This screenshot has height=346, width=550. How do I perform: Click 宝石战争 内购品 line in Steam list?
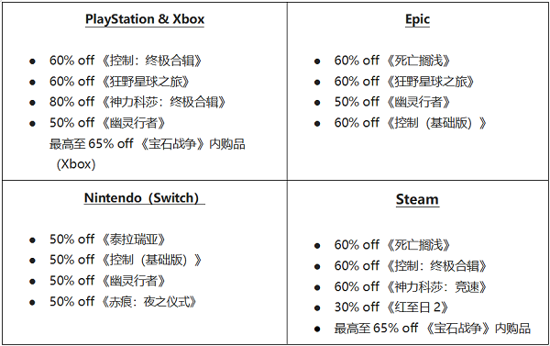[432, 329]
